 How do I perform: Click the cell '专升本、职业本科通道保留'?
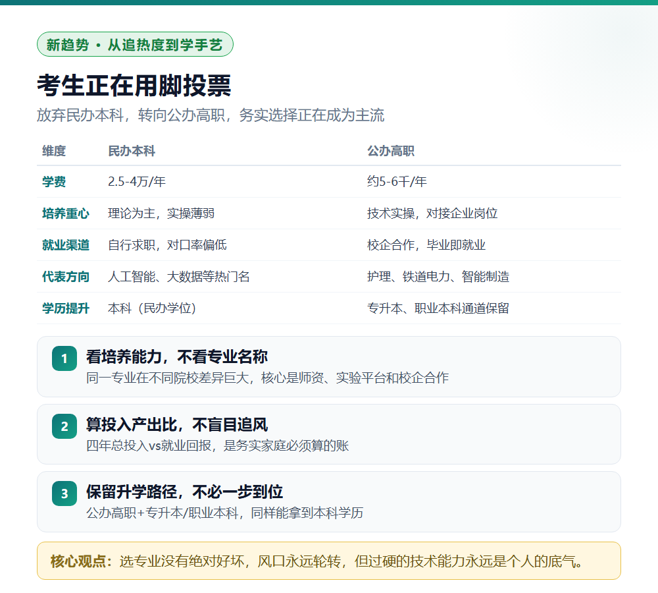coord(438,308)
